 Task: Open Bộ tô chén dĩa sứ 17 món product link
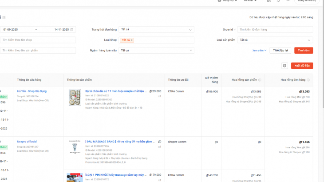116,91
